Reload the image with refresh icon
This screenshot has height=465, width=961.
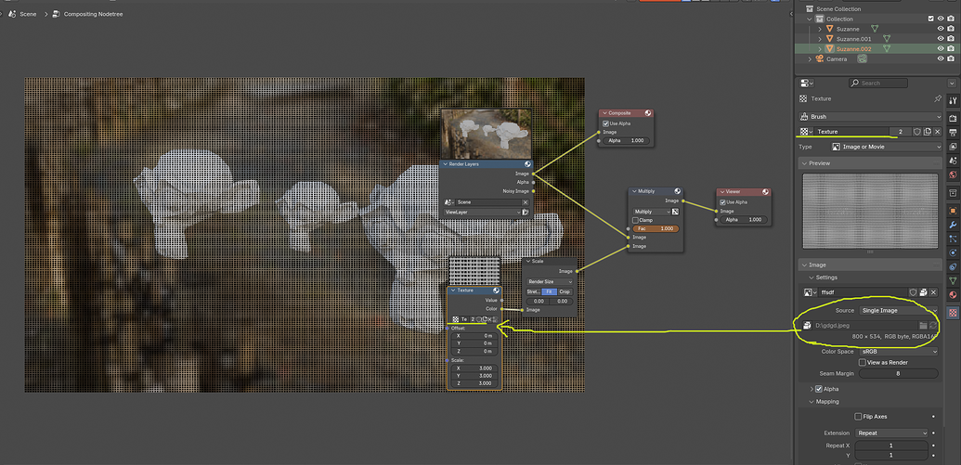933,326
